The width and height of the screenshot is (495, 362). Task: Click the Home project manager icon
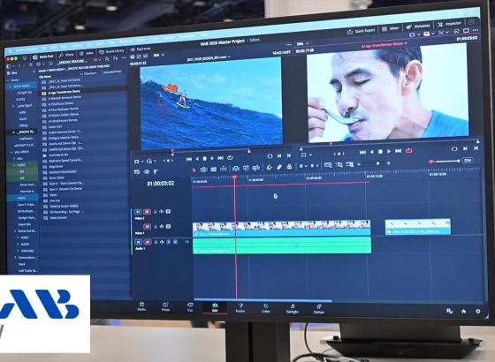click(x=463, y=311)
